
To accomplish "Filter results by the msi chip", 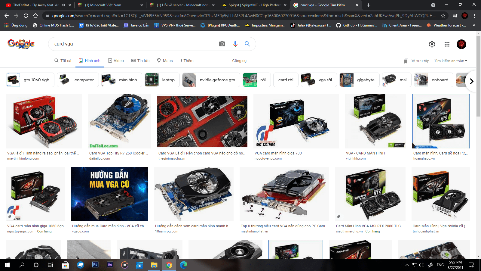I will (397, 80).
